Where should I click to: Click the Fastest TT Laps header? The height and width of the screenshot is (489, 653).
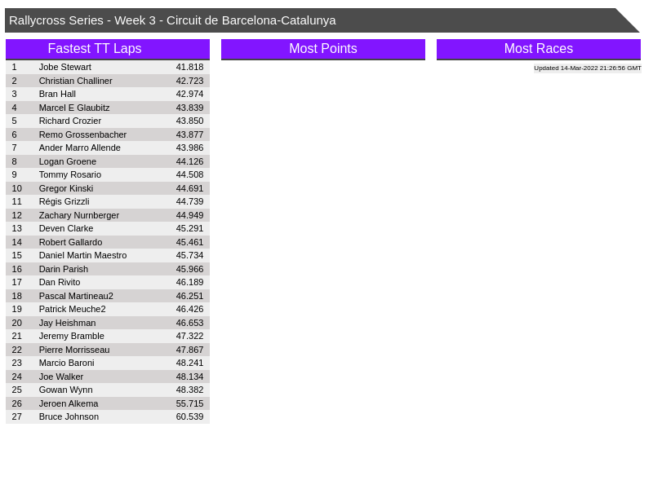(x=107, y=49)
